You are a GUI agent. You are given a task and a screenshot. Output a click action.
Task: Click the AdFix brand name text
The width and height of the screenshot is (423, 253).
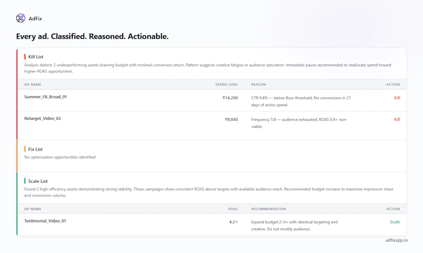[35, 18]
